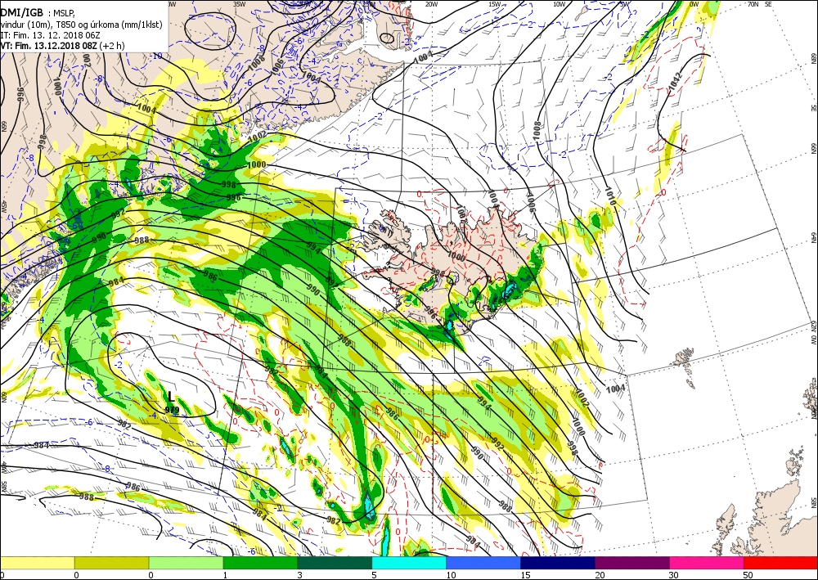The height and width of the screenshot is (580, 818).
Task: Click the olive-yellow legend swatch
Action: coord(111,563)
